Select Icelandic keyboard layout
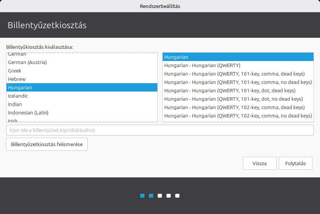Viewport: 320px width, 214px height. [x=18, y=96]
